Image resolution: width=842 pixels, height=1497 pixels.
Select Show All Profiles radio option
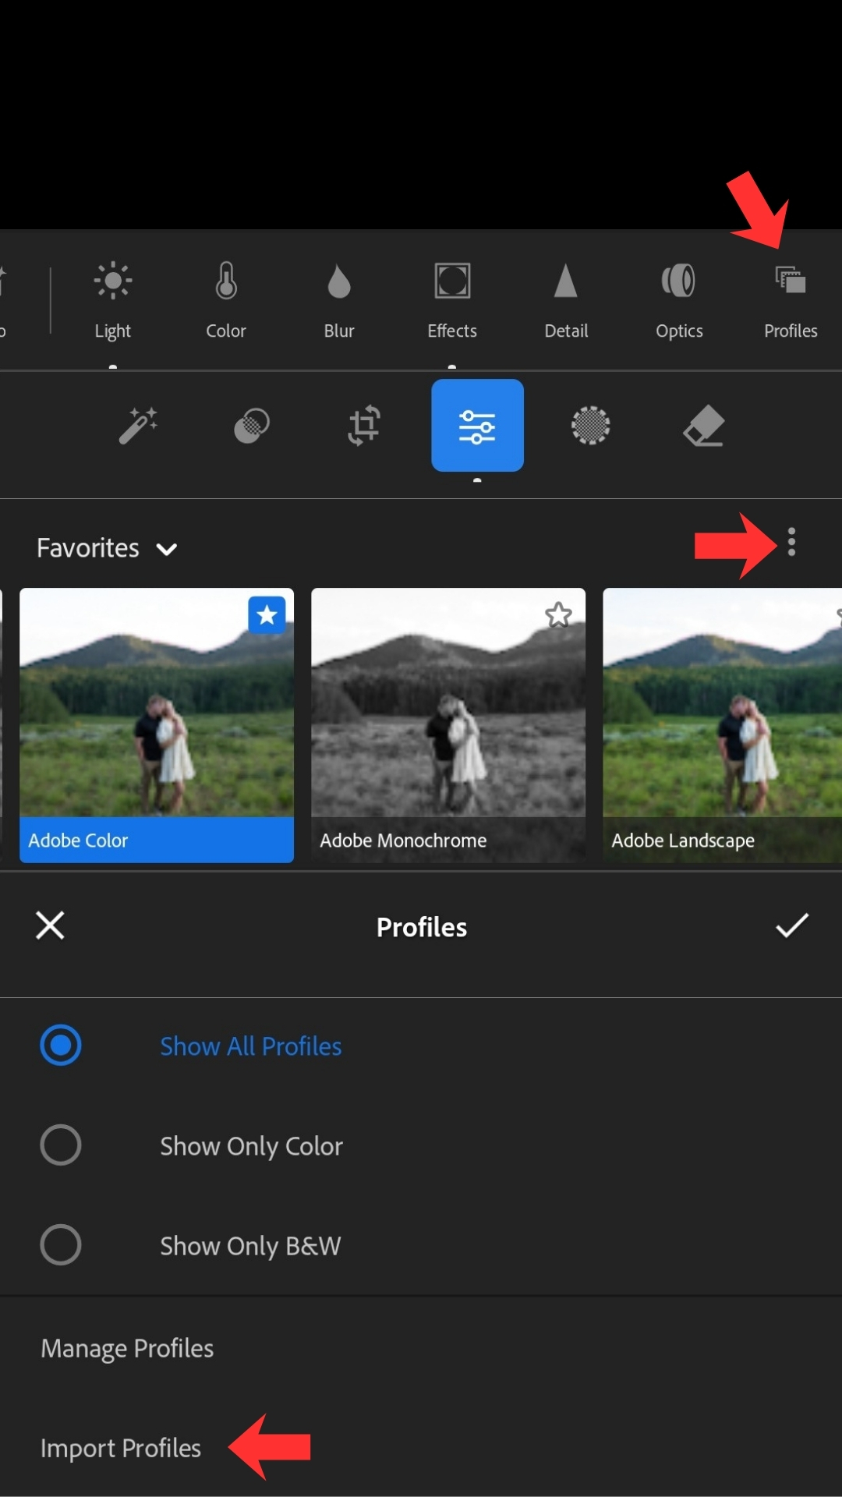(61, 1046)
